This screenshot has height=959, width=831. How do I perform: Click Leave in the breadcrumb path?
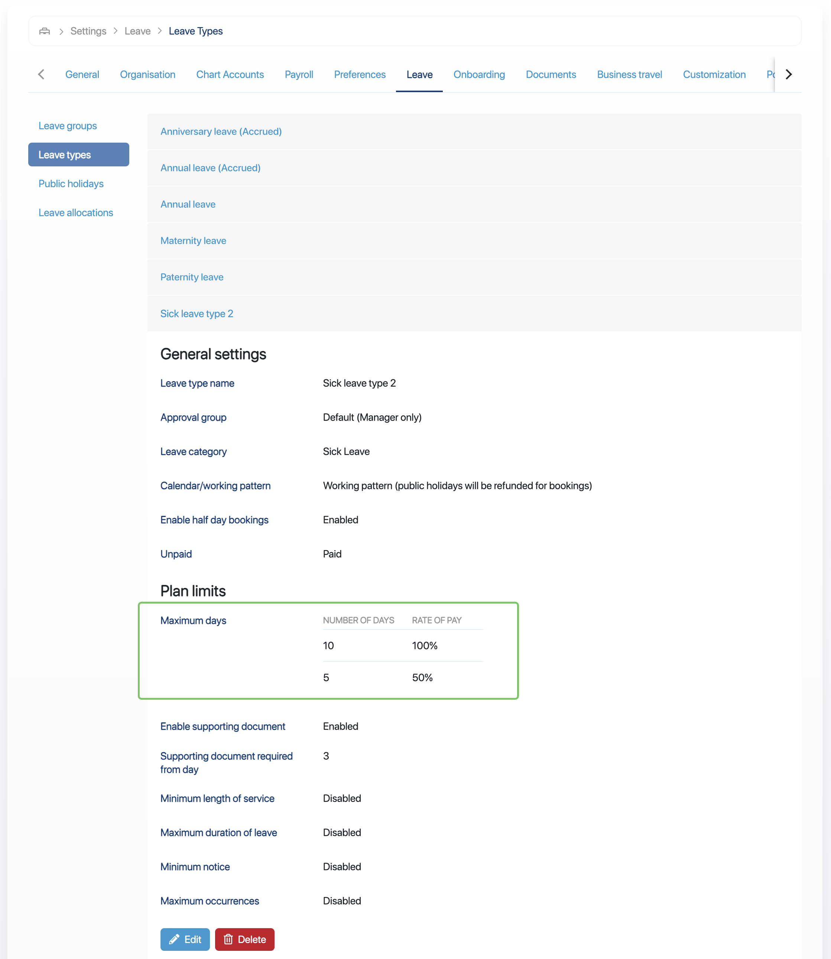point(137,31)
